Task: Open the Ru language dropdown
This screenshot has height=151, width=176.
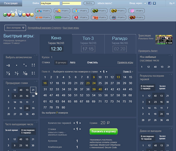Action: click(x=171, y=3)
